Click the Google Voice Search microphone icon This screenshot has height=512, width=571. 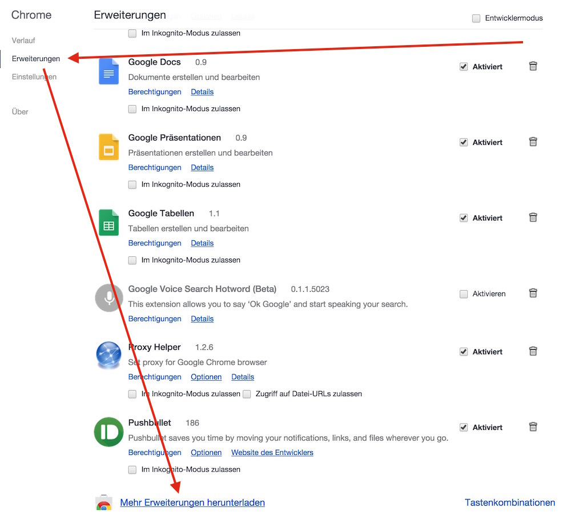(109, 298)
